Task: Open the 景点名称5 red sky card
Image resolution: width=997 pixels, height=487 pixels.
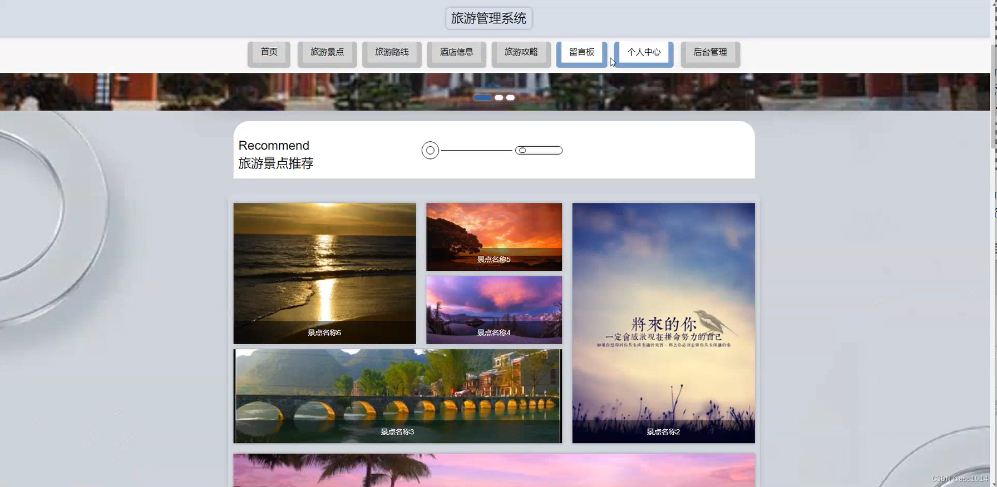Action: pos(494,237)
